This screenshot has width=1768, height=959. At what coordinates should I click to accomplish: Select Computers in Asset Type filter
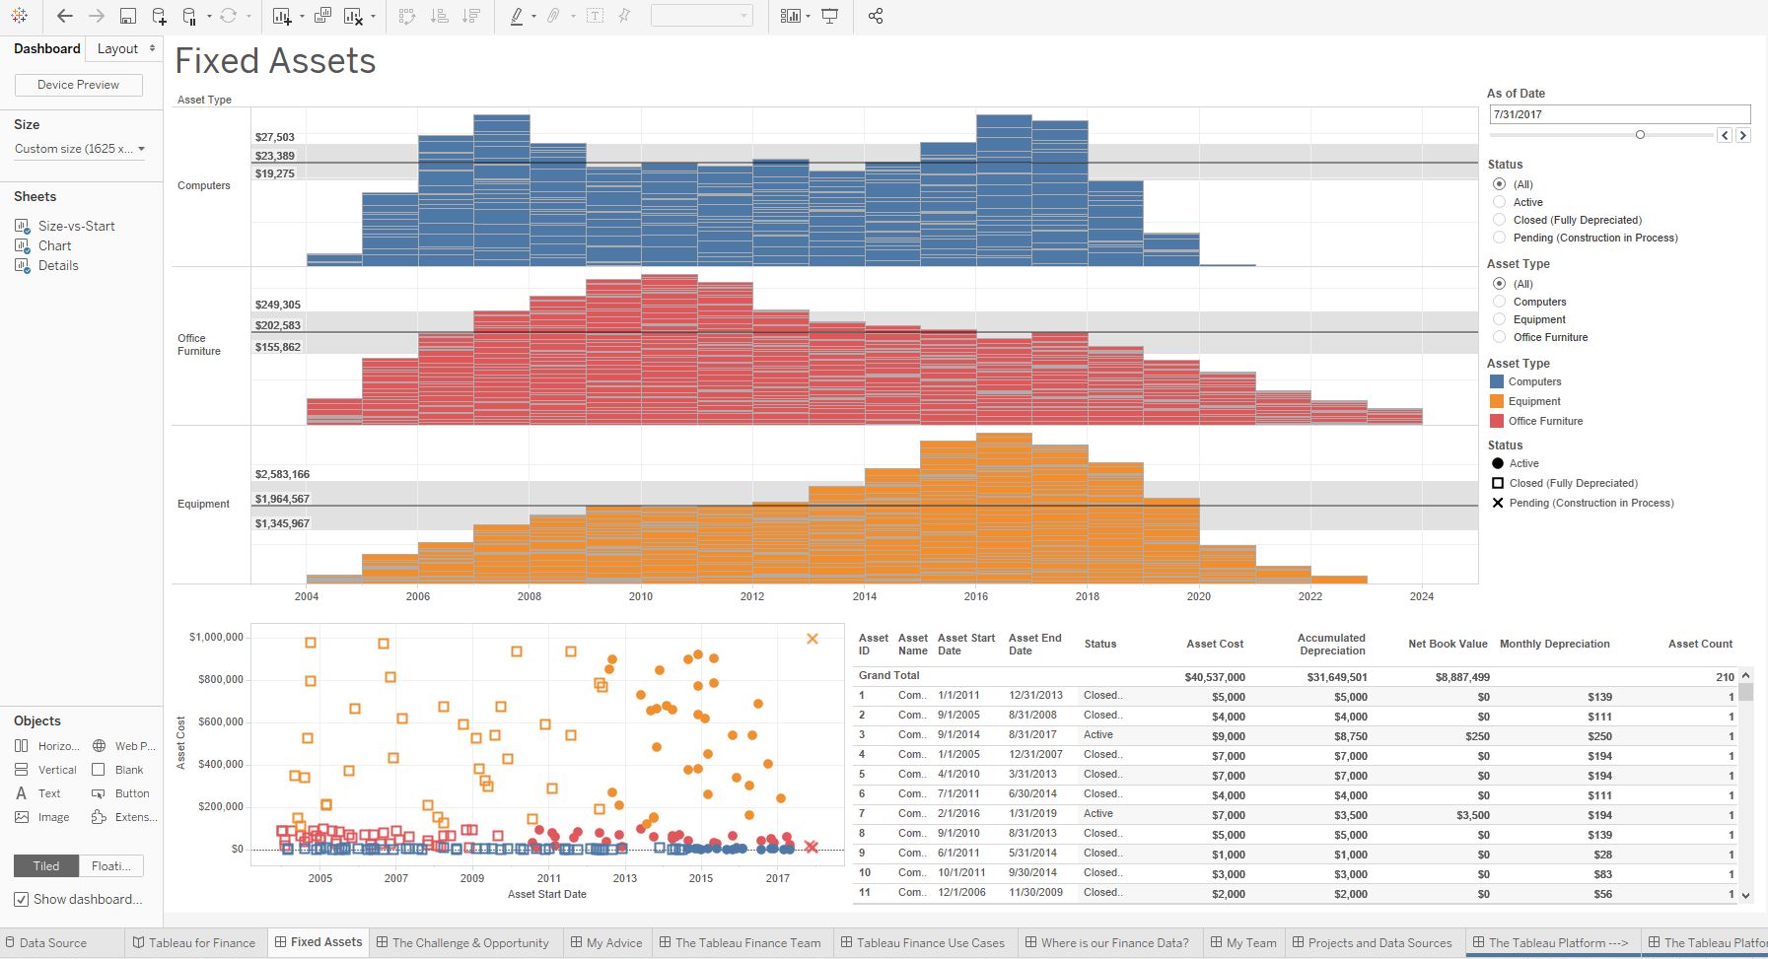tap(1499, 302)
